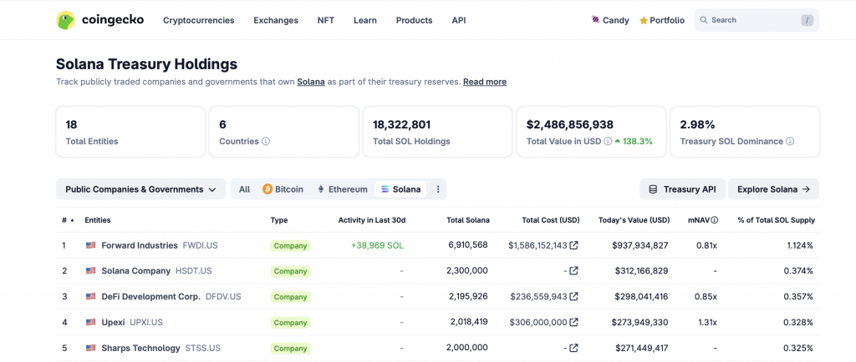Open DeFi Development Corp. entity link
856x362 pixels.
pos(150,296)
